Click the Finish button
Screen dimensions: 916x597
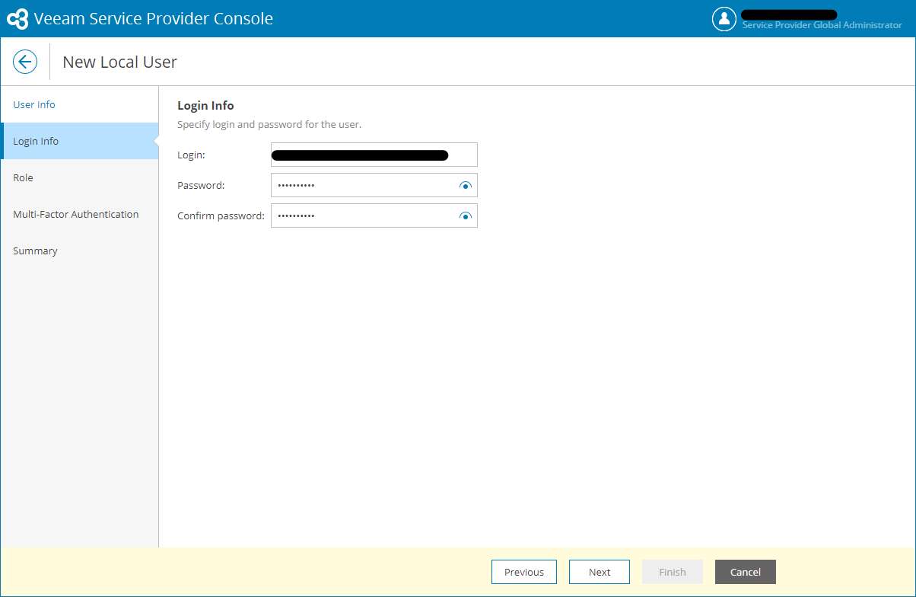tap(673, 572)
